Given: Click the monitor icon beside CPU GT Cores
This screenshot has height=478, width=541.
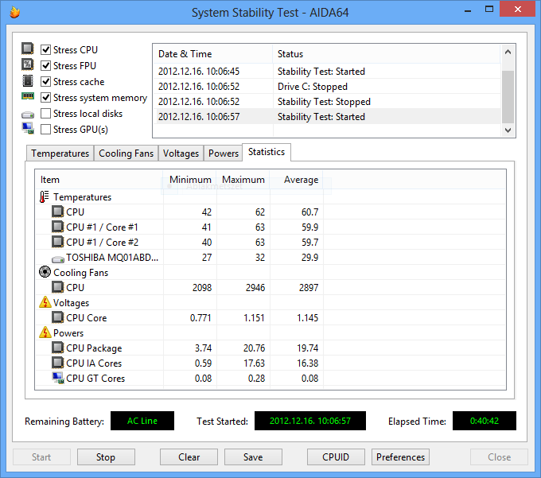Looking at the screenshot, I should coord(58,379).
